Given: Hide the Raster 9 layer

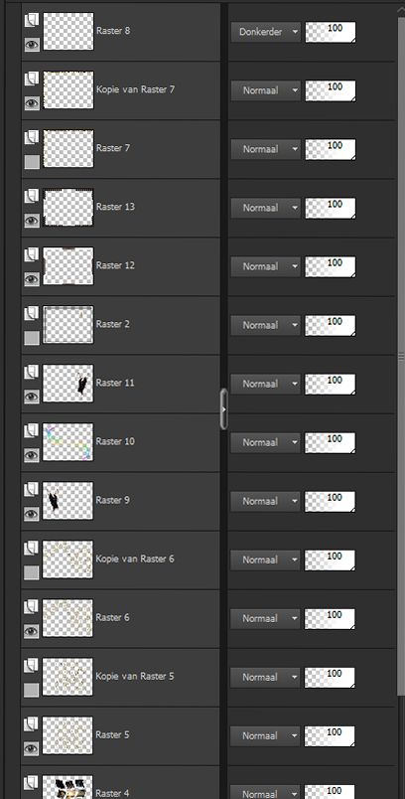Looking at the screenshot, I should coord(32,514).
